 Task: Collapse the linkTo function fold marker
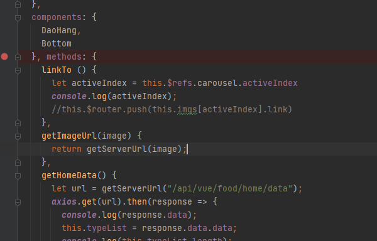(x=18, y=70)
